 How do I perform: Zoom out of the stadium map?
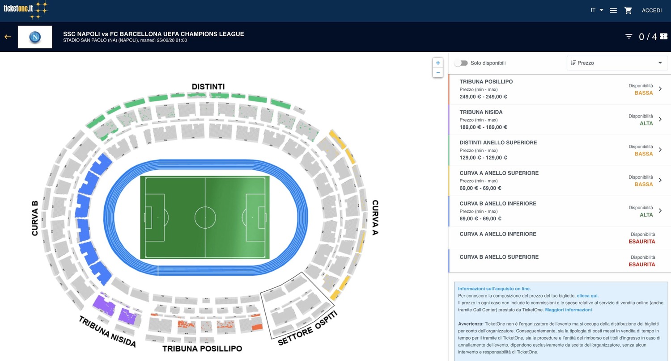click(438, 72)
